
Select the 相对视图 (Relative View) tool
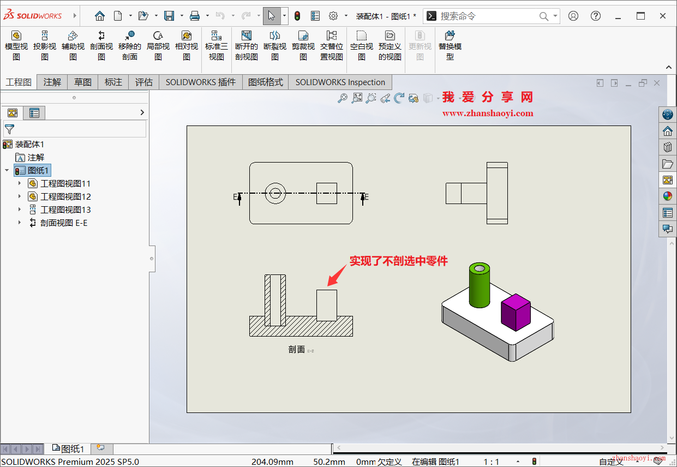point(187,46)
